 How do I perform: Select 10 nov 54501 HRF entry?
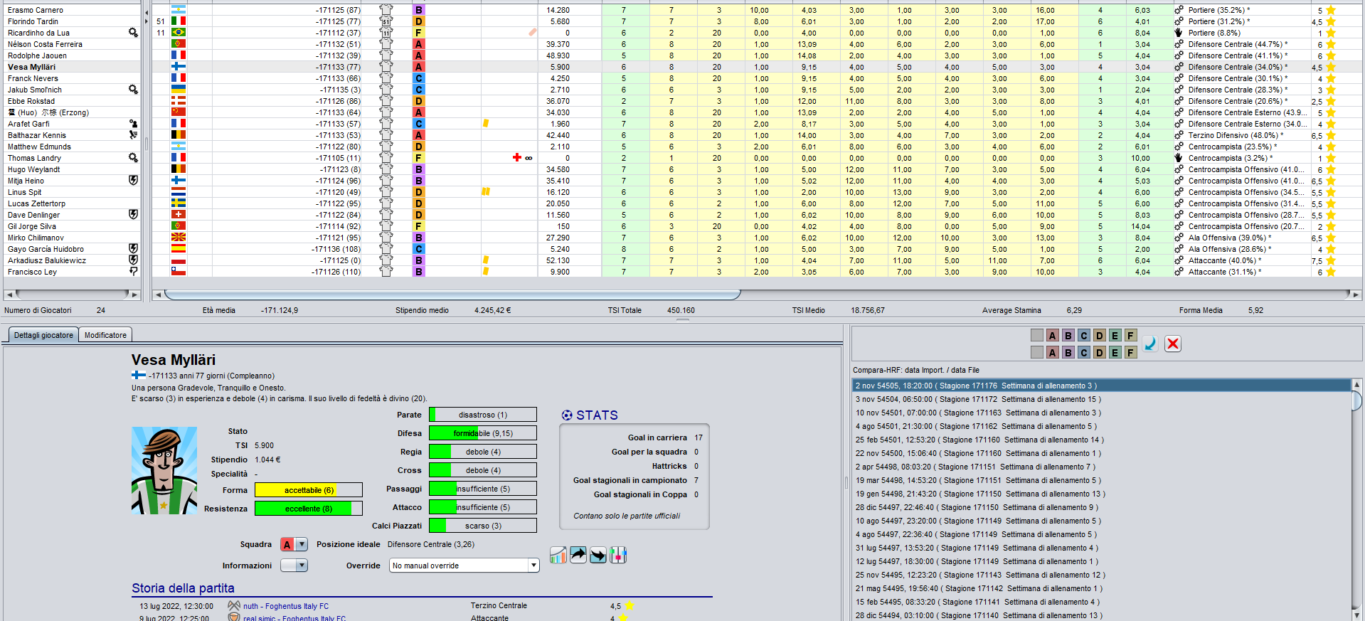1102,413
